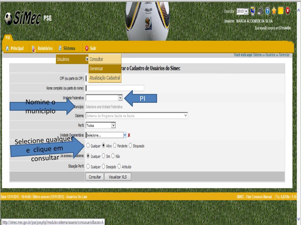Expand the Usuários submenu arrow
The image size is (301, 225).
(x=87, y=59)
